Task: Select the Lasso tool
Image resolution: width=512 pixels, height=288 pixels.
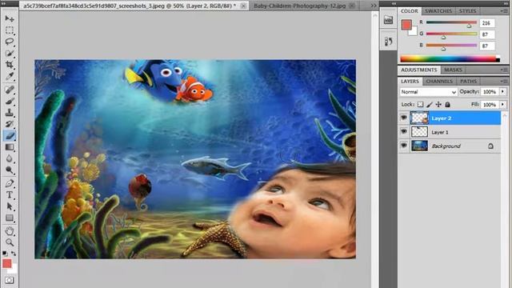Action: pyautogui.click(x=10, y=42)
